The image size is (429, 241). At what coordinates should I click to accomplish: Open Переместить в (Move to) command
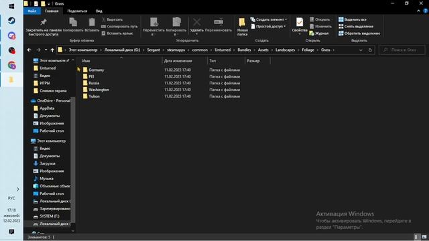point(154,27)
